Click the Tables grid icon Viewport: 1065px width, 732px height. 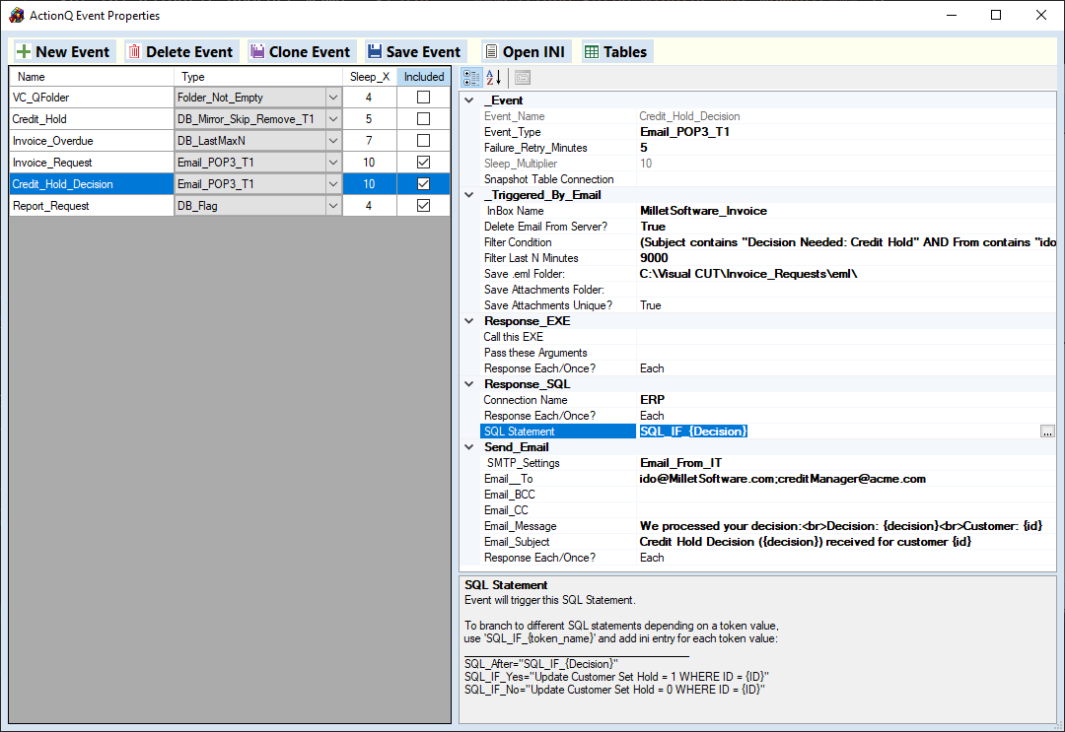coord(592,51)
